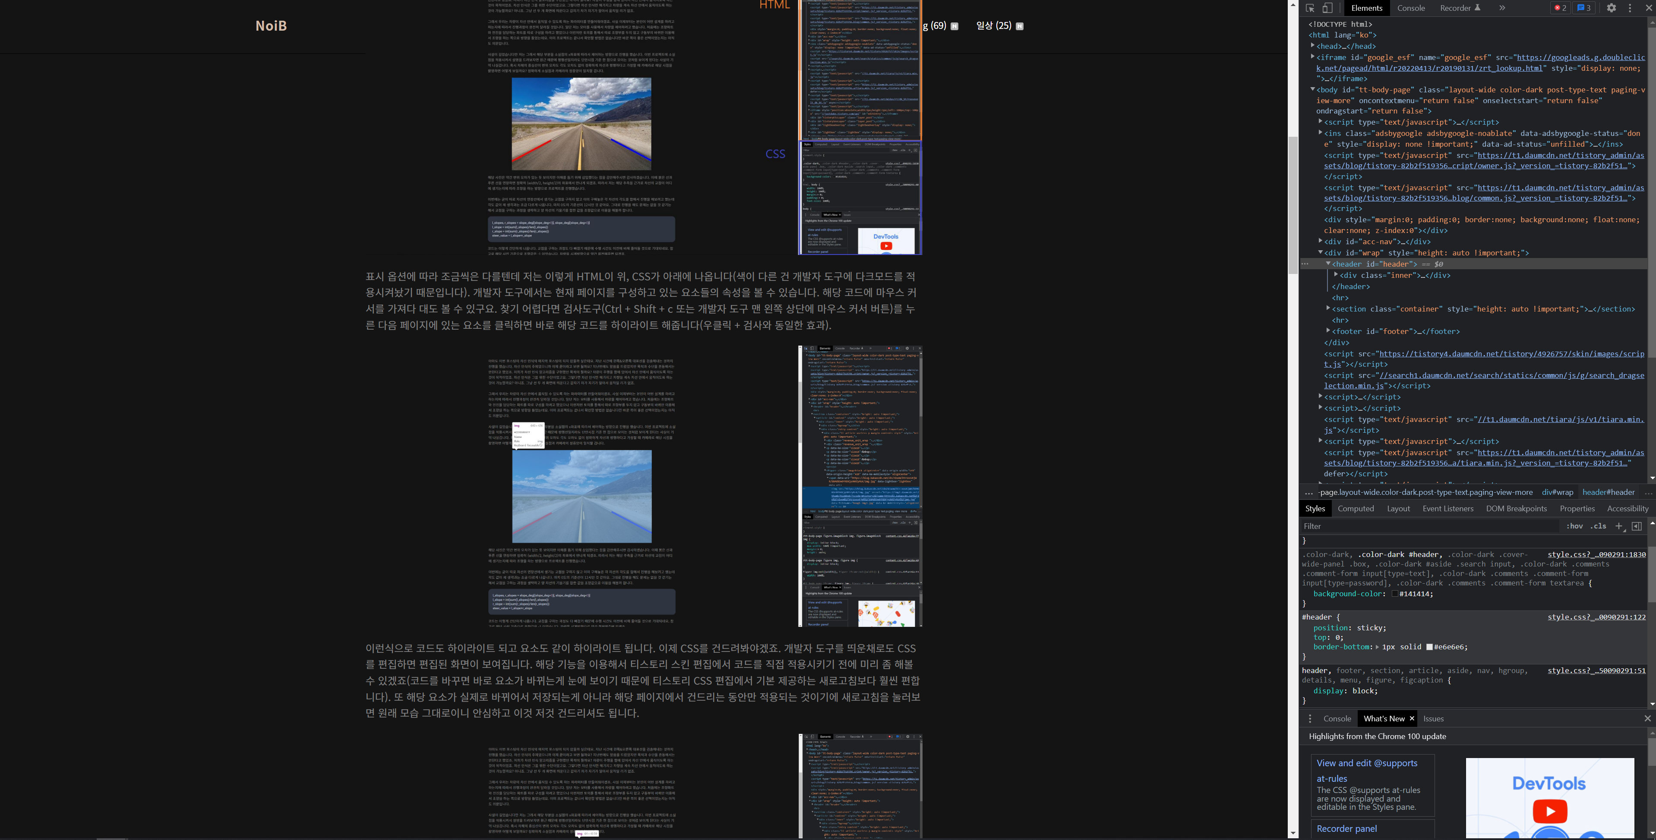
Task: Click the red errors count badge
Action: tap(1560, 8)
